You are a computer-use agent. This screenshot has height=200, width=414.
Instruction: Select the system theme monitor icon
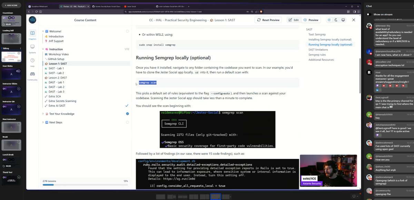pyautogui.click(x=343, y=20)
